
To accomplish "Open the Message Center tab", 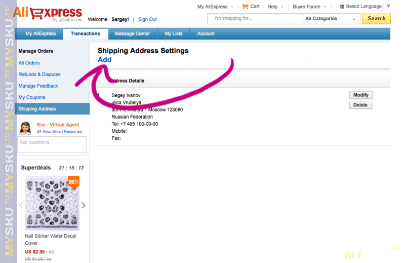I will click(x=132, y=34).
